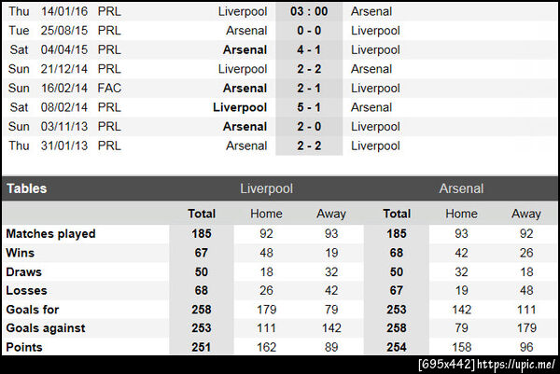
Task: Click Arsenal's total points value 254
Action: click(397, 347)
